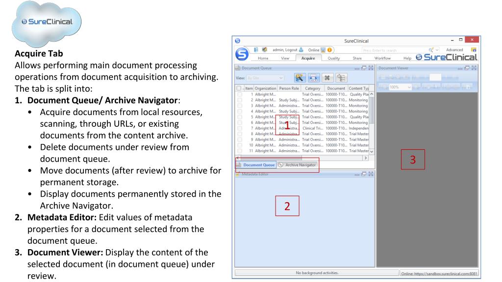Minimize the Metadata Editor panel

pyautogui.click(x=357, y=174)
